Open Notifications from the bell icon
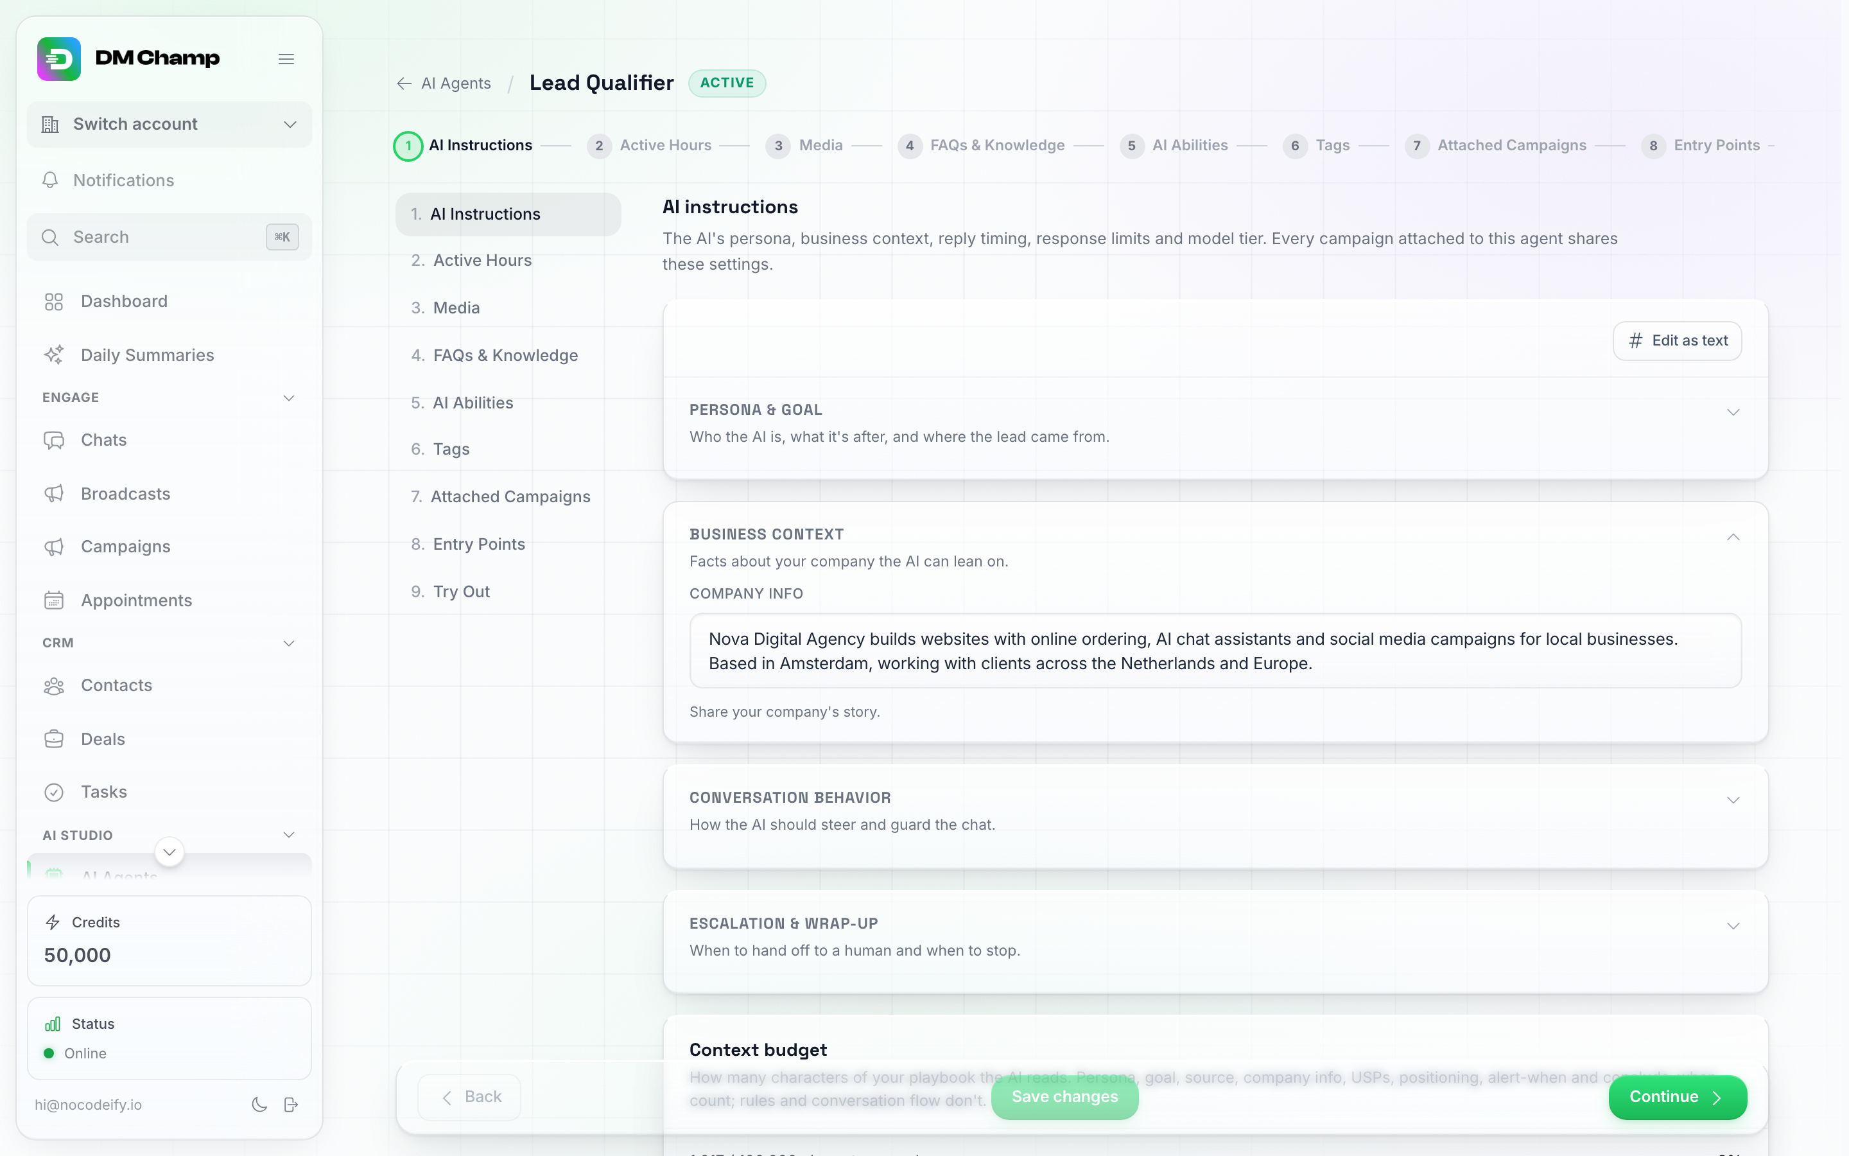This screenshot has width=1849, height=1156. click(51, 180)
